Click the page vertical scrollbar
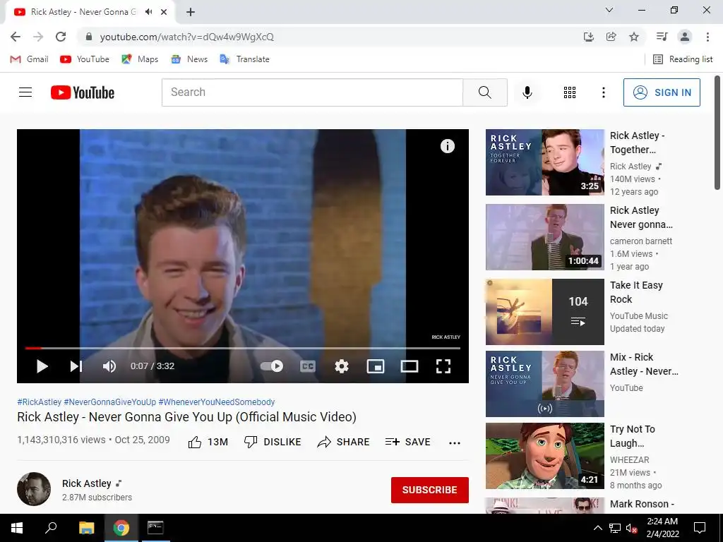 (x=717, y=133)
